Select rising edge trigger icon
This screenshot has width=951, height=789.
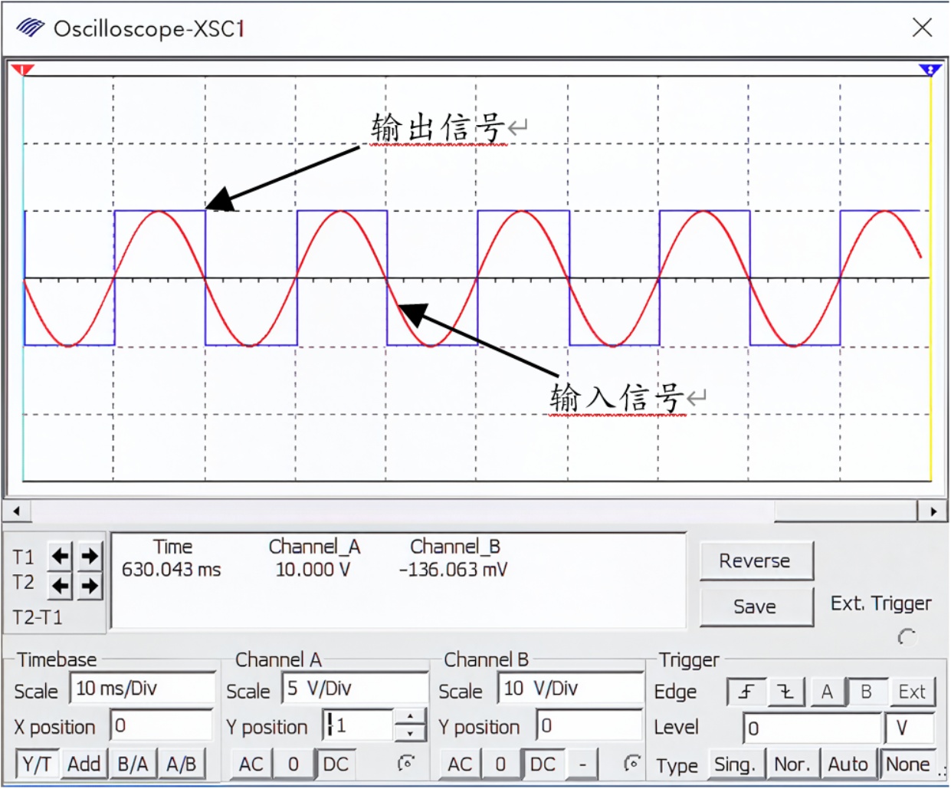[746, 692]
